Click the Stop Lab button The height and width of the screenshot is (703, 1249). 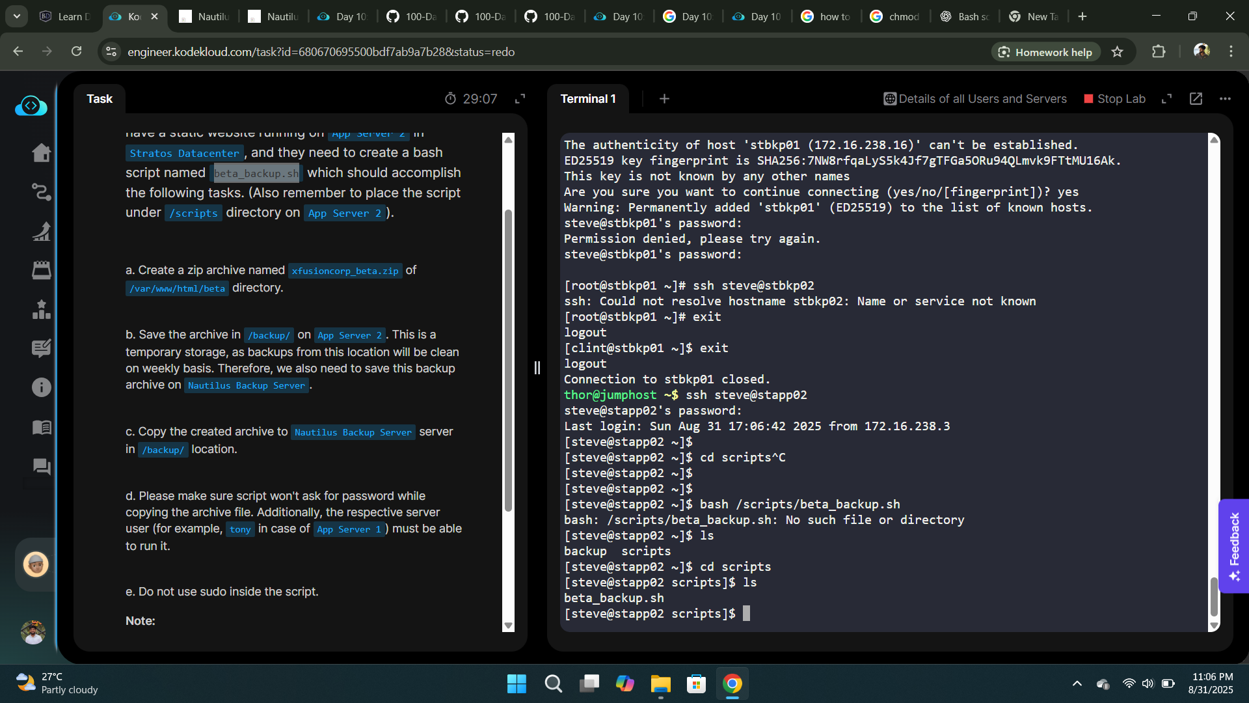pos(1114,99)
